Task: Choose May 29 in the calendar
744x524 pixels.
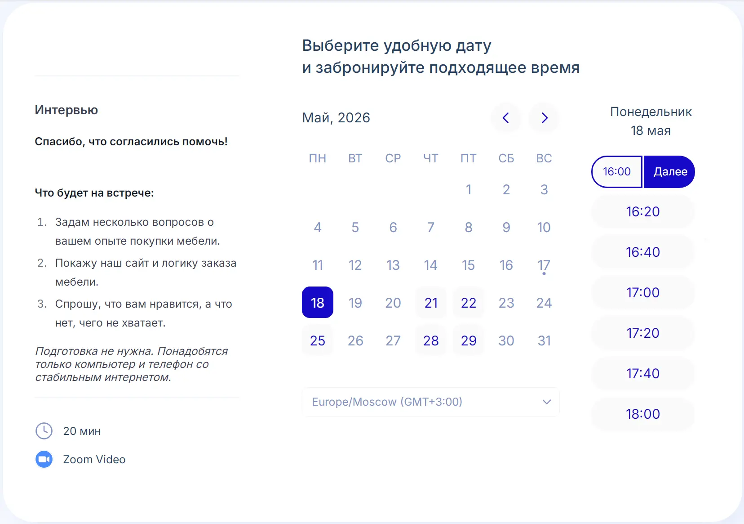Action: coord(469,340)
